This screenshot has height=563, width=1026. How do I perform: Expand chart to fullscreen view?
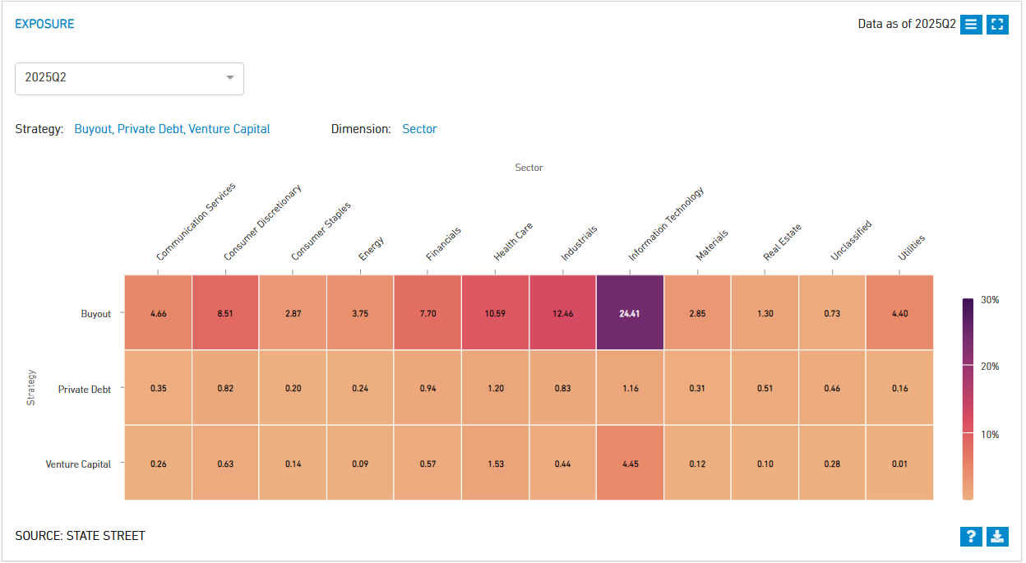click(997, 24)
